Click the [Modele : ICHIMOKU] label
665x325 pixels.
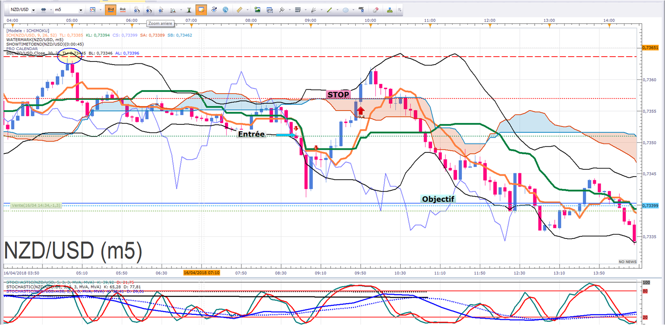pos(28,30)
